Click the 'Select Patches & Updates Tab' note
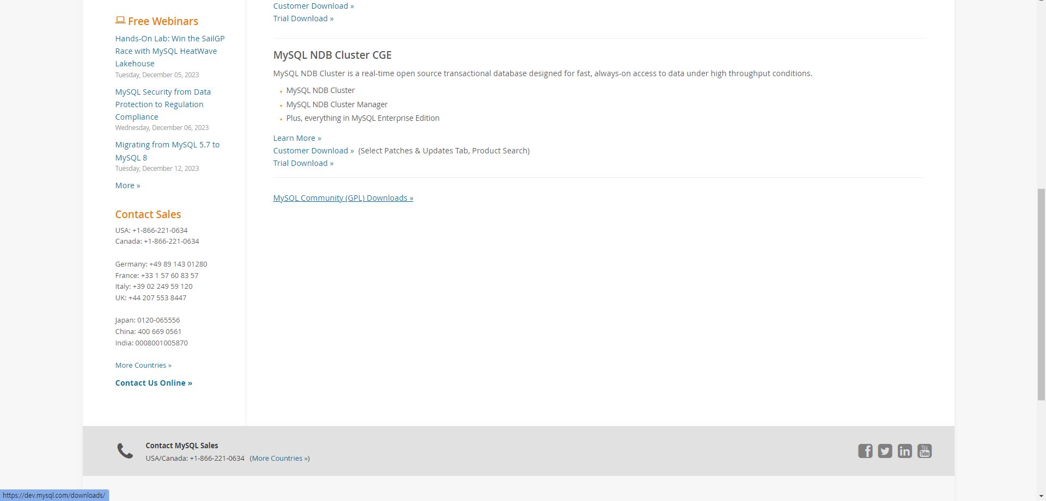This screenshot has width=1046, height=501. click(444, 151)
